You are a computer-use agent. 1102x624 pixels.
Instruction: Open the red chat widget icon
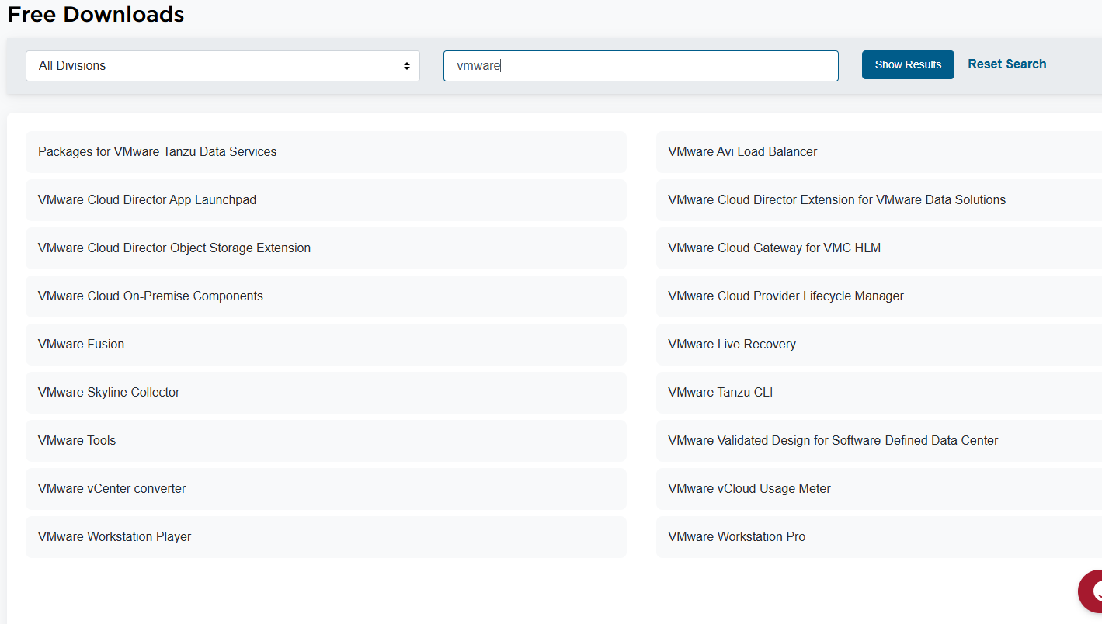[x=1090, y=591]
